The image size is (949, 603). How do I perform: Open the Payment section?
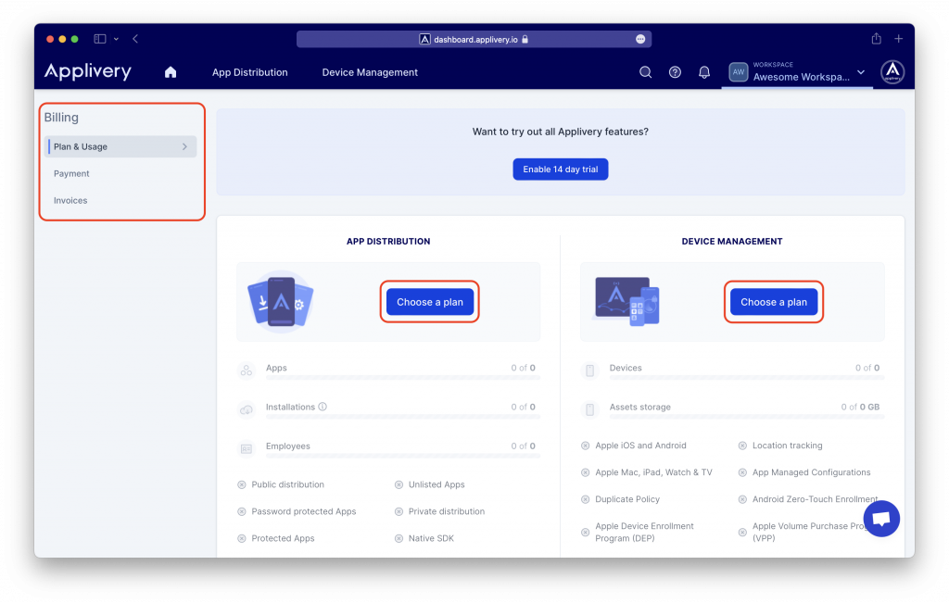71,173
